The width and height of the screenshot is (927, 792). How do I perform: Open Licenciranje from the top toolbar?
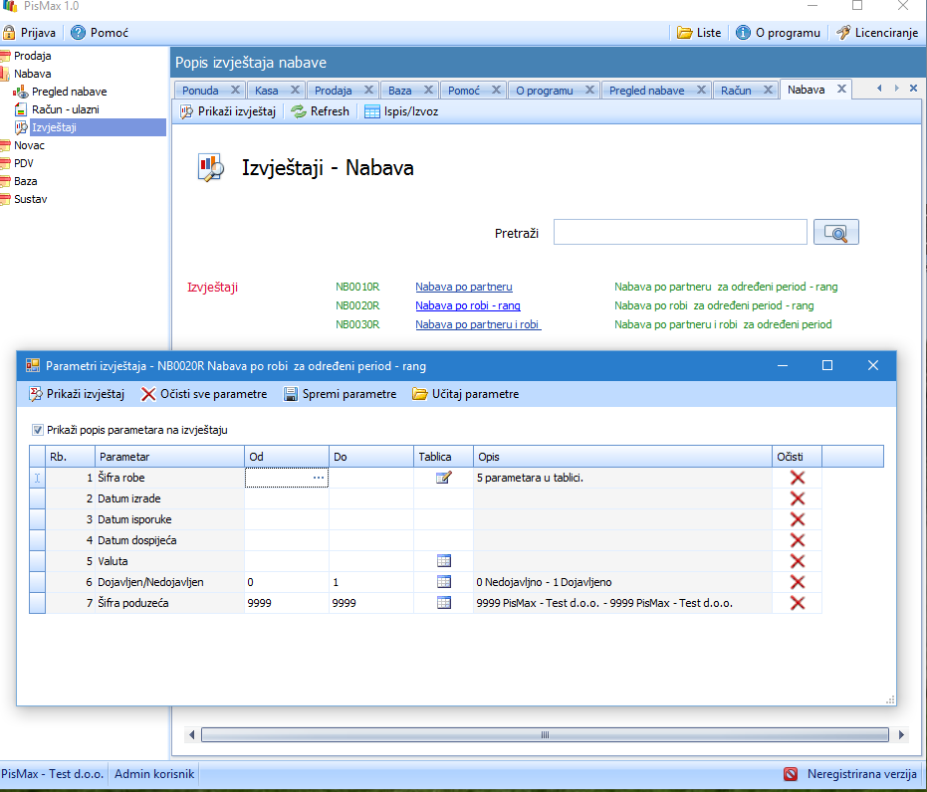pyautogui.click(x=877, y=33)
